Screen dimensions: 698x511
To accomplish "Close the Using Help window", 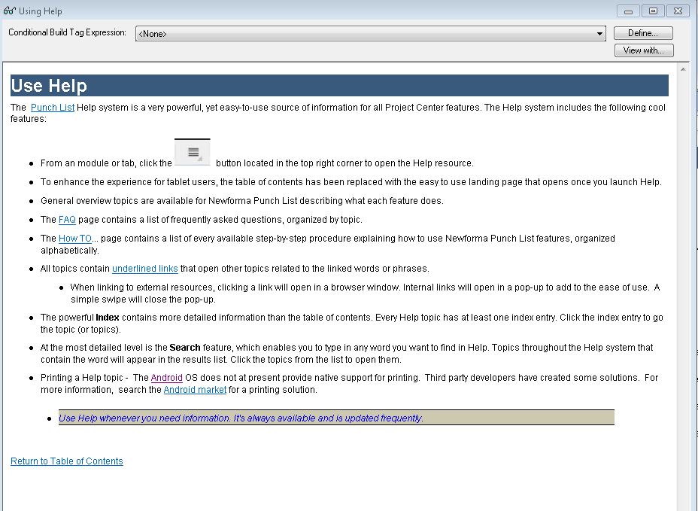I will [x=678, y=11].
